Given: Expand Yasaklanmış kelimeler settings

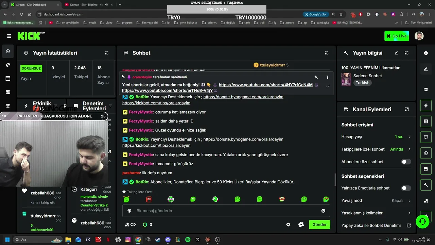Looking at the screenshot, I should pyautogui.click(x=376, y=213).
